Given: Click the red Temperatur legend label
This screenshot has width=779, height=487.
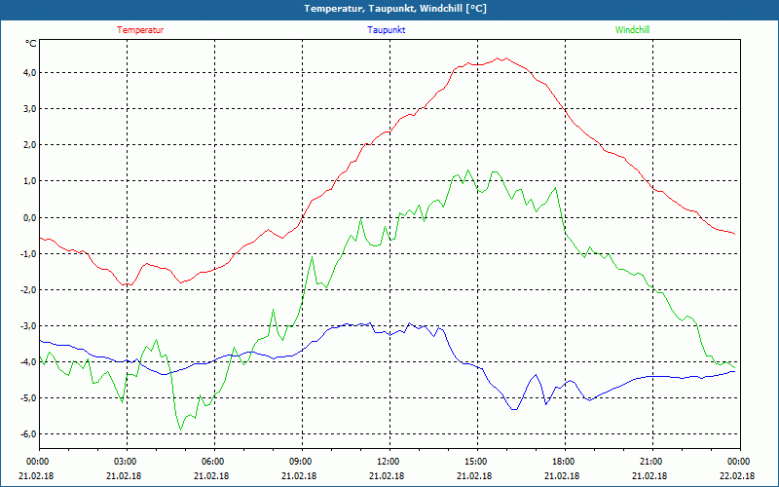Looking at the screenshot, I should (x=140, y=30).
